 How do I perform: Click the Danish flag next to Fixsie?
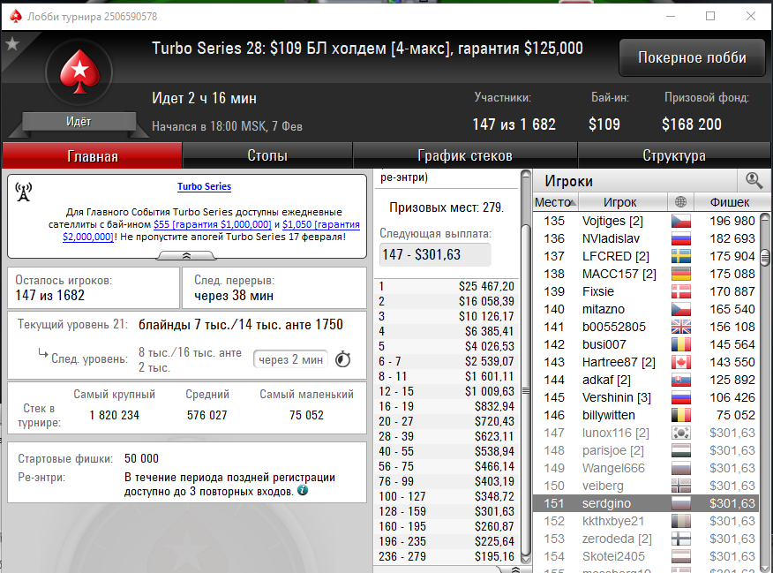(x=681, y=292)
